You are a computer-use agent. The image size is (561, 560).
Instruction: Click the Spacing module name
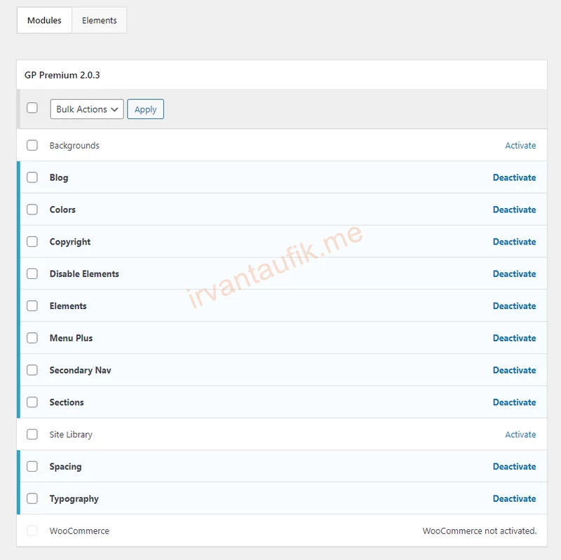pos(65,467)
